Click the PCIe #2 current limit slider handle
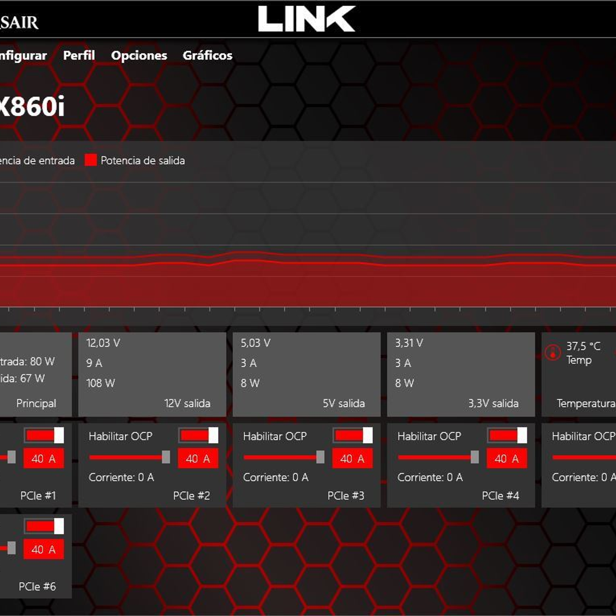616x616 pixels. click(x=166, y=457)
